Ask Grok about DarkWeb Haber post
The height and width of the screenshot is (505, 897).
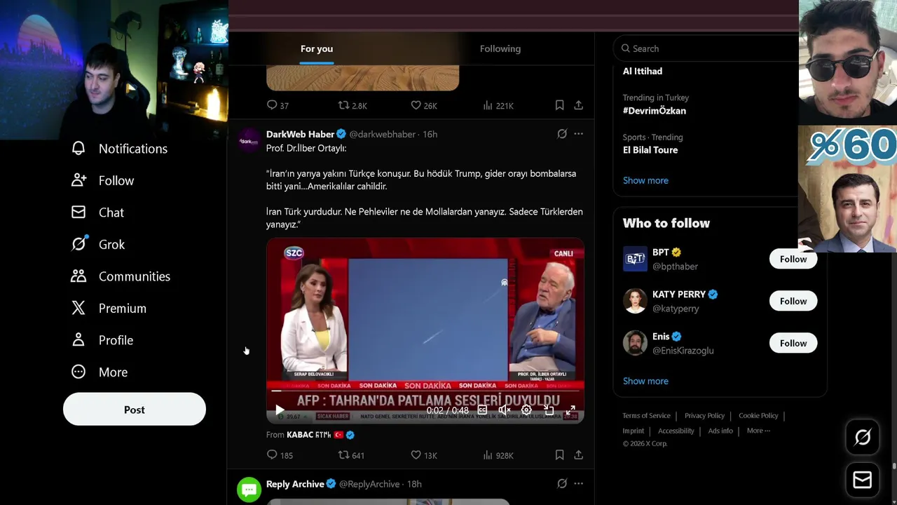pos(561,133)
